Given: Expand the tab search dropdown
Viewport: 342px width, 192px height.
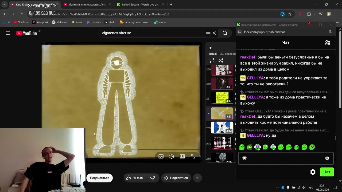Looking at the screenshot, I should pos(4,5).
